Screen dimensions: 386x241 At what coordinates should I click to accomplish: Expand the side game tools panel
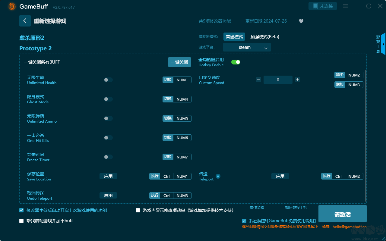tap(383, 44)
